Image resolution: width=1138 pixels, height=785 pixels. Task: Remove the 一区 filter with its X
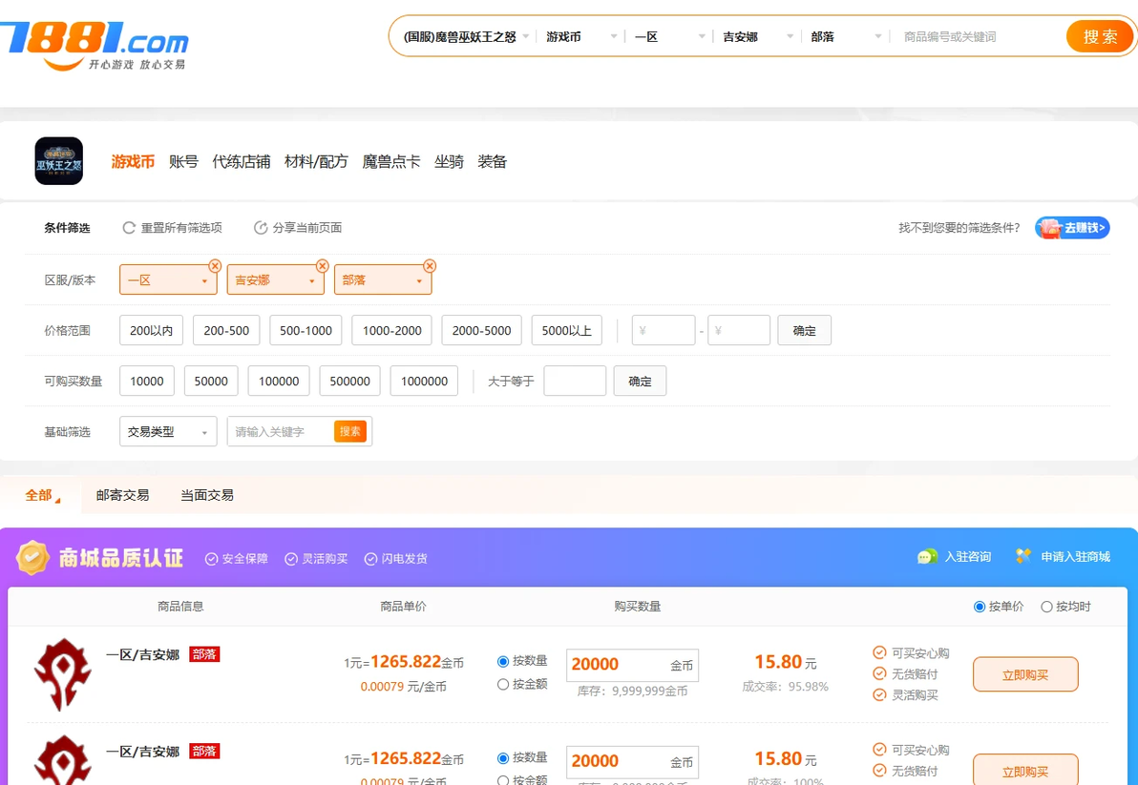(215, 266)
